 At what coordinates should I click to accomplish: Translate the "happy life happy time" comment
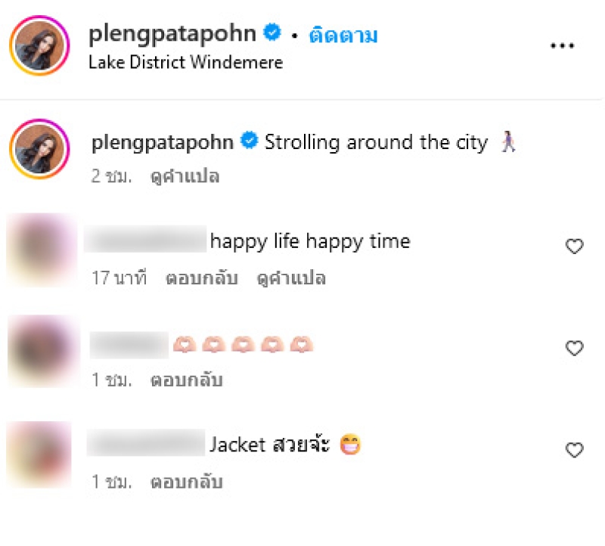(x=291, y=278)
